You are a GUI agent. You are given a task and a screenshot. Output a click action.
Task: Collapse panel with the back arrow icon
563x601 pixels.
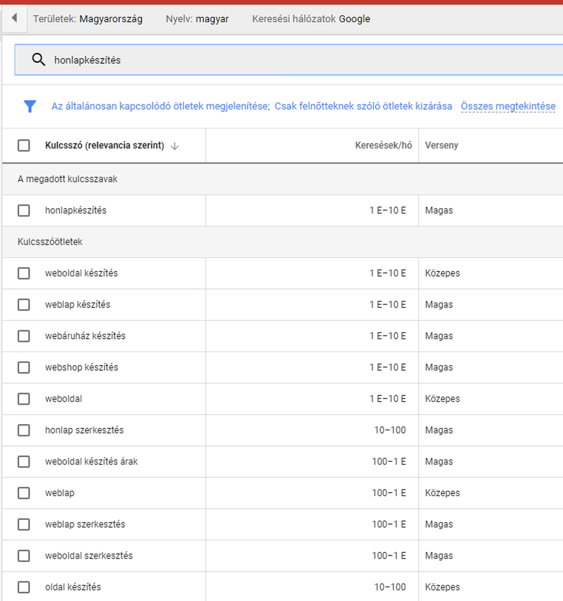point(15,18)
